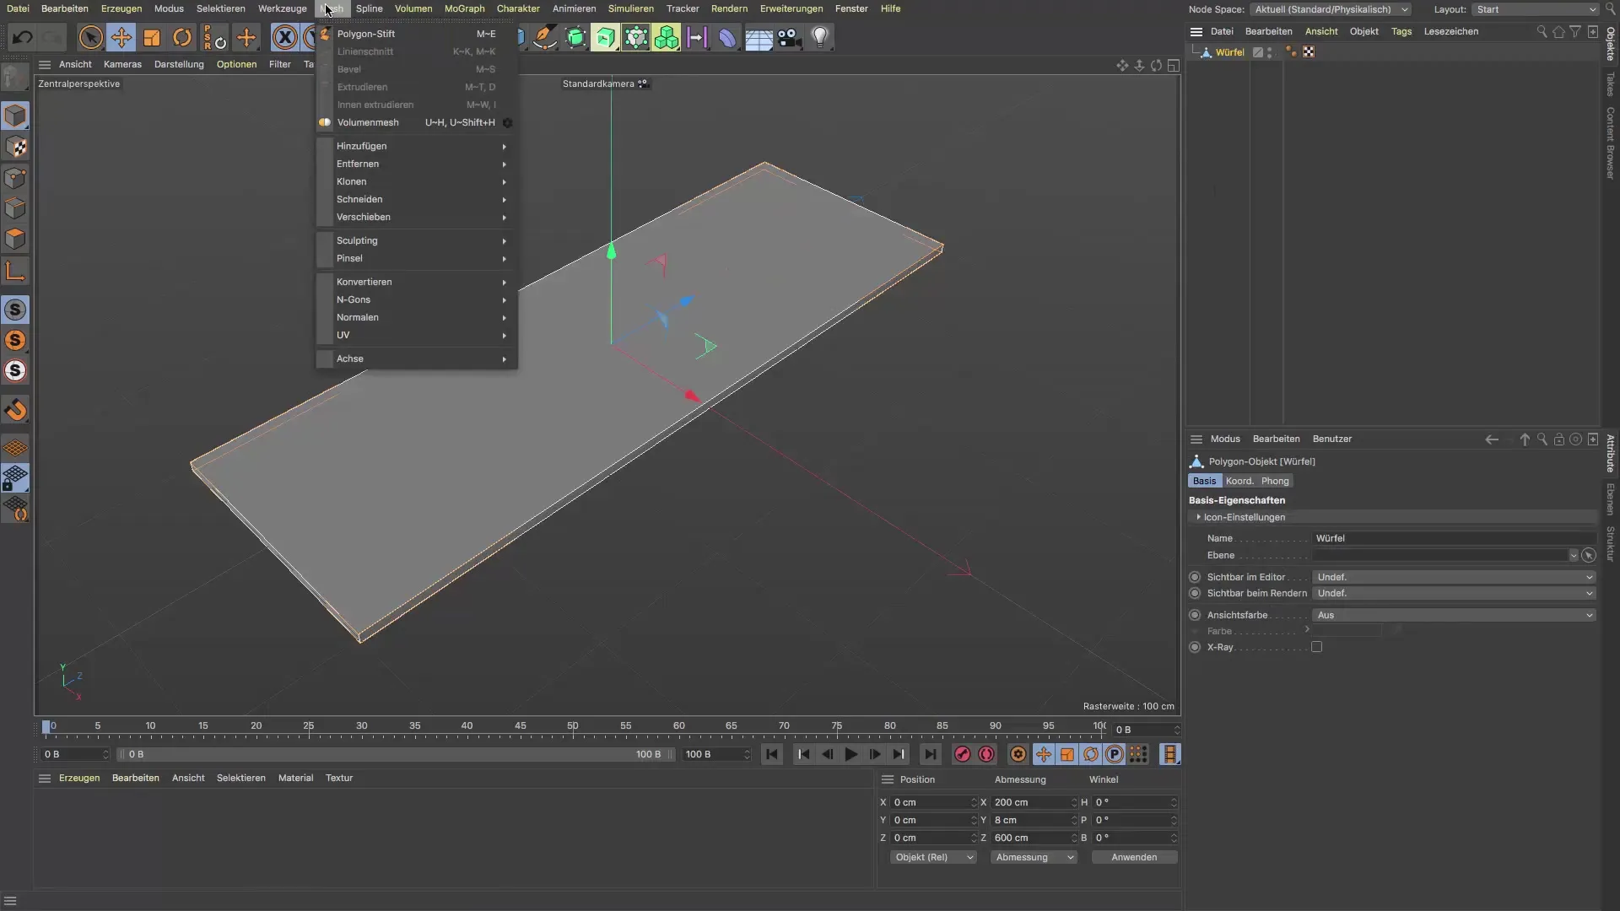The width and height of the screenshot is (1620, 911).
Task: Click the current frame marker at frame 0
Action: tap(46, 726)
